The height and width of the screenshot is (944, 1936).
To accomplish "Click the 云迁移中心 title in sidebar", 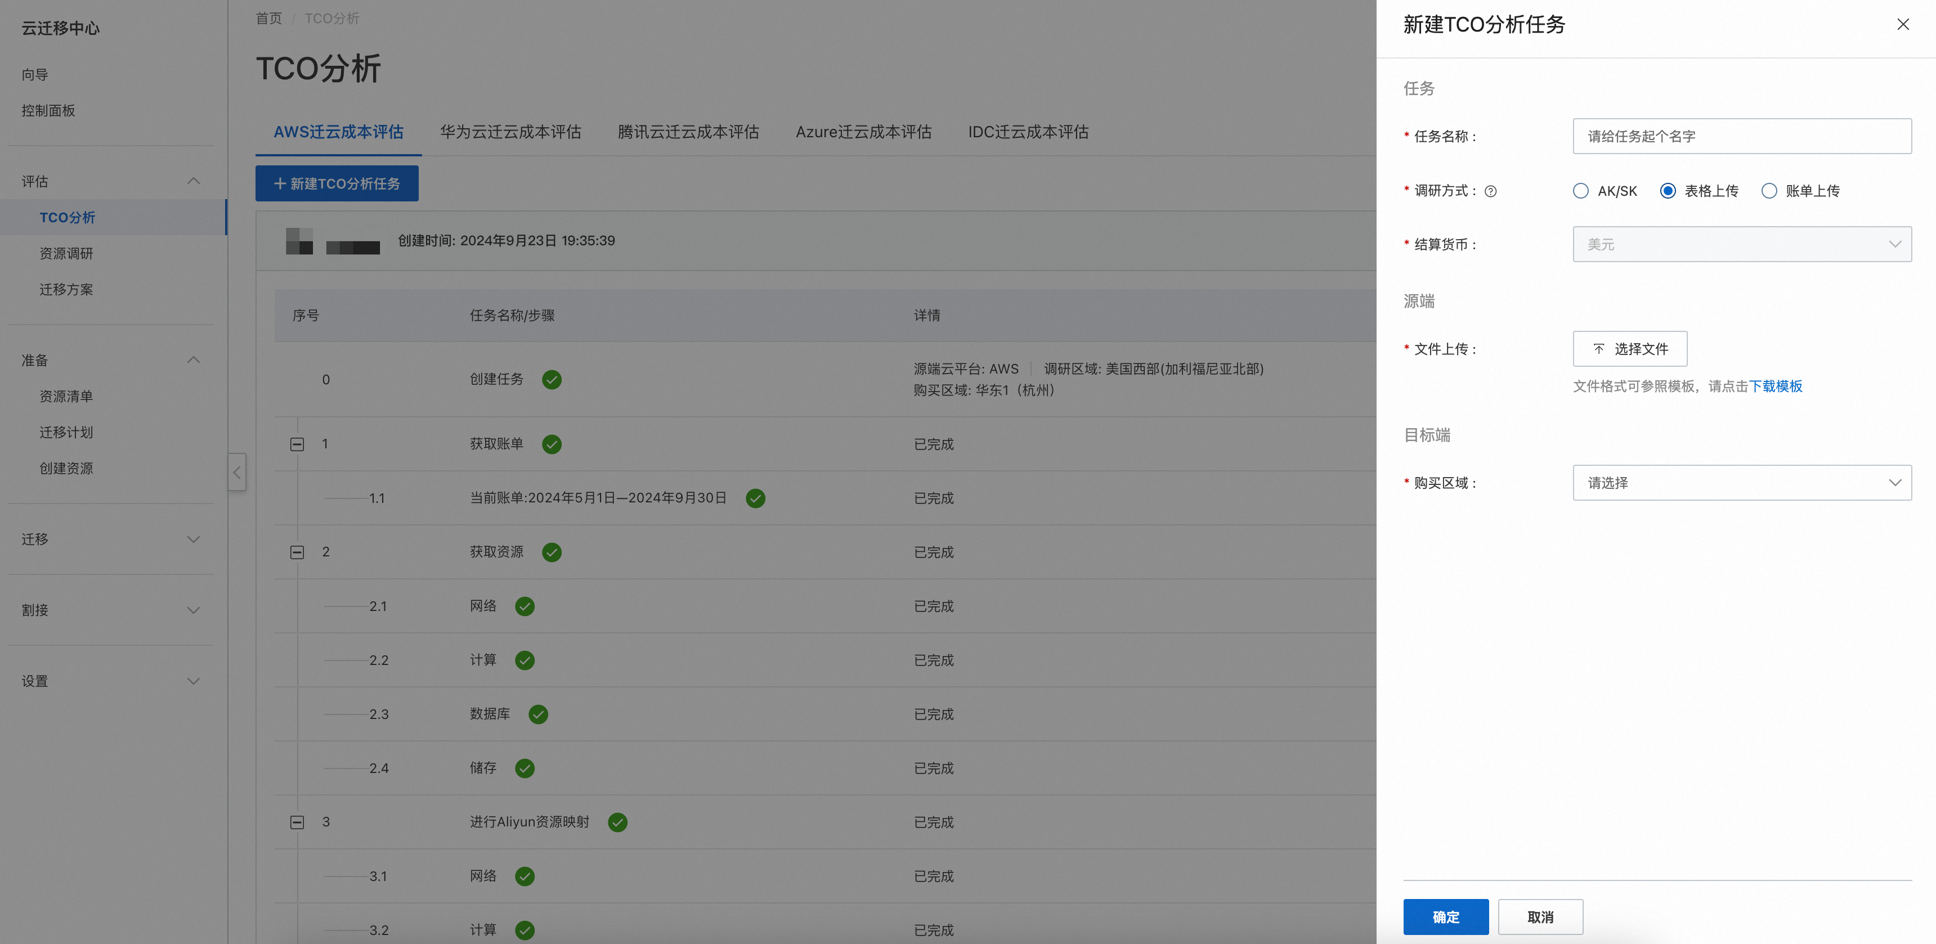I will click(60, 29).
